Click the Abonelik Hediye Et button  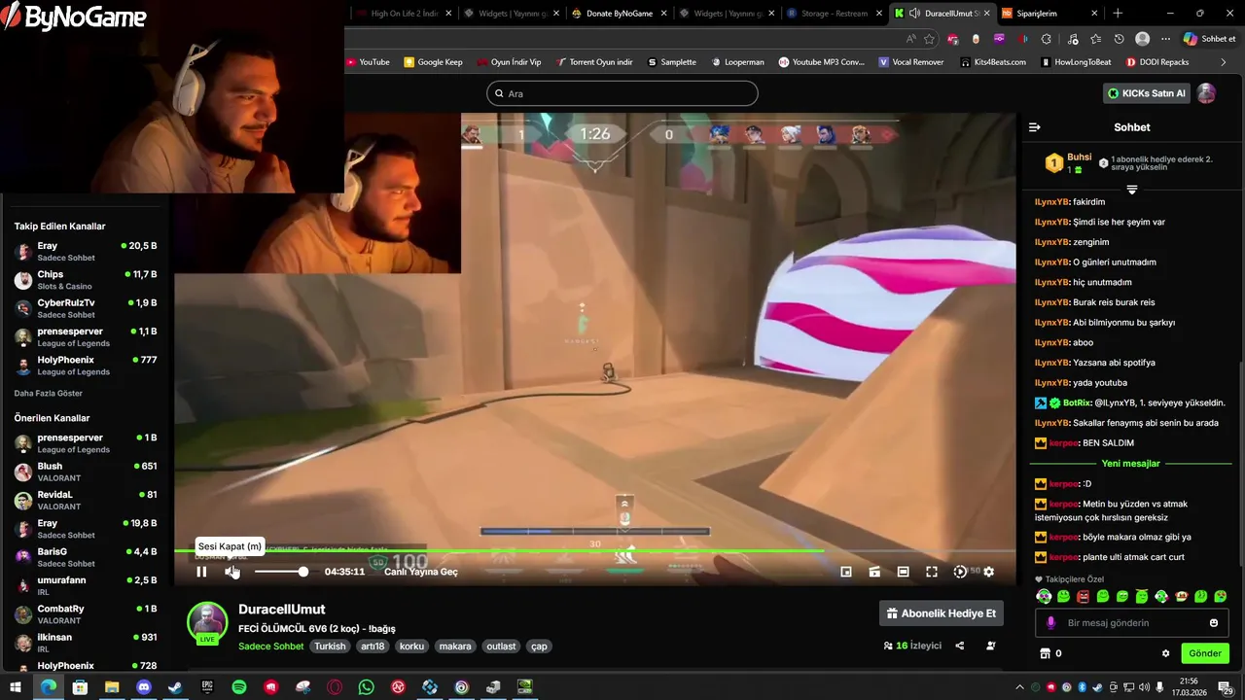(x=941, y=613)
